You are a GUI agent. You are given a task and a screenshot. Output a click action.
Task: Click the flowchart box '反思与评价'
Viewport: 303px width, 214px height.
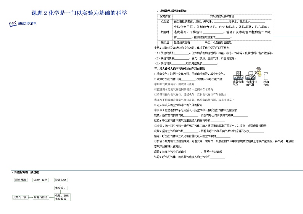click(20, 197)
